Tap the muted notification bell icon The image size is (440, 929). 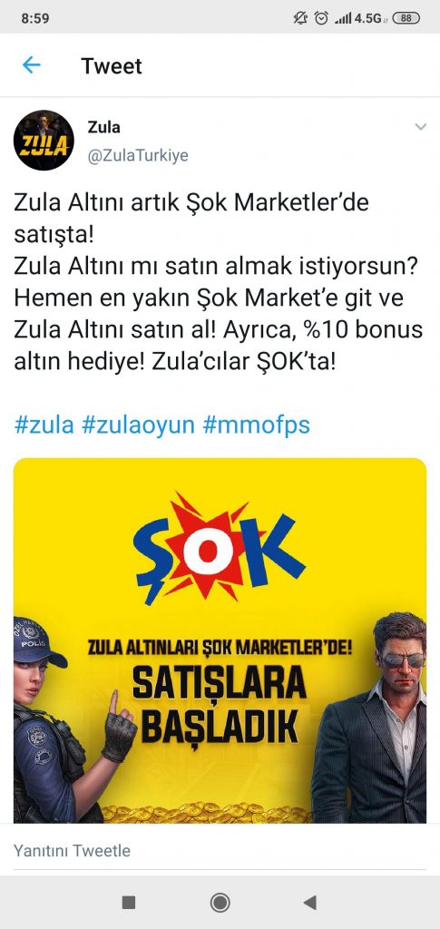click(x=301, y=18)
